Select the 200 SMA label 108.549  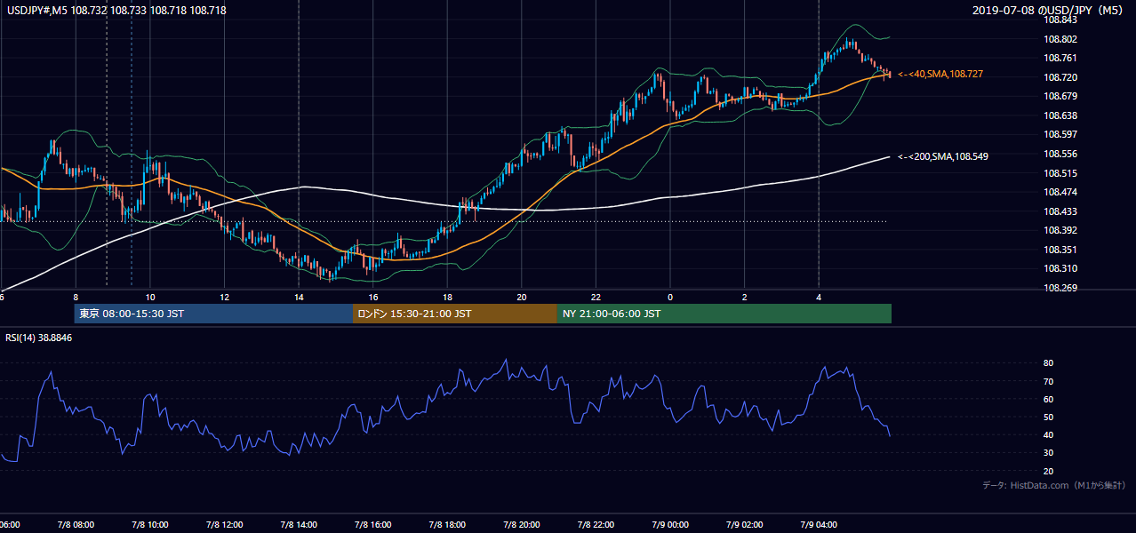coord(943,156)
